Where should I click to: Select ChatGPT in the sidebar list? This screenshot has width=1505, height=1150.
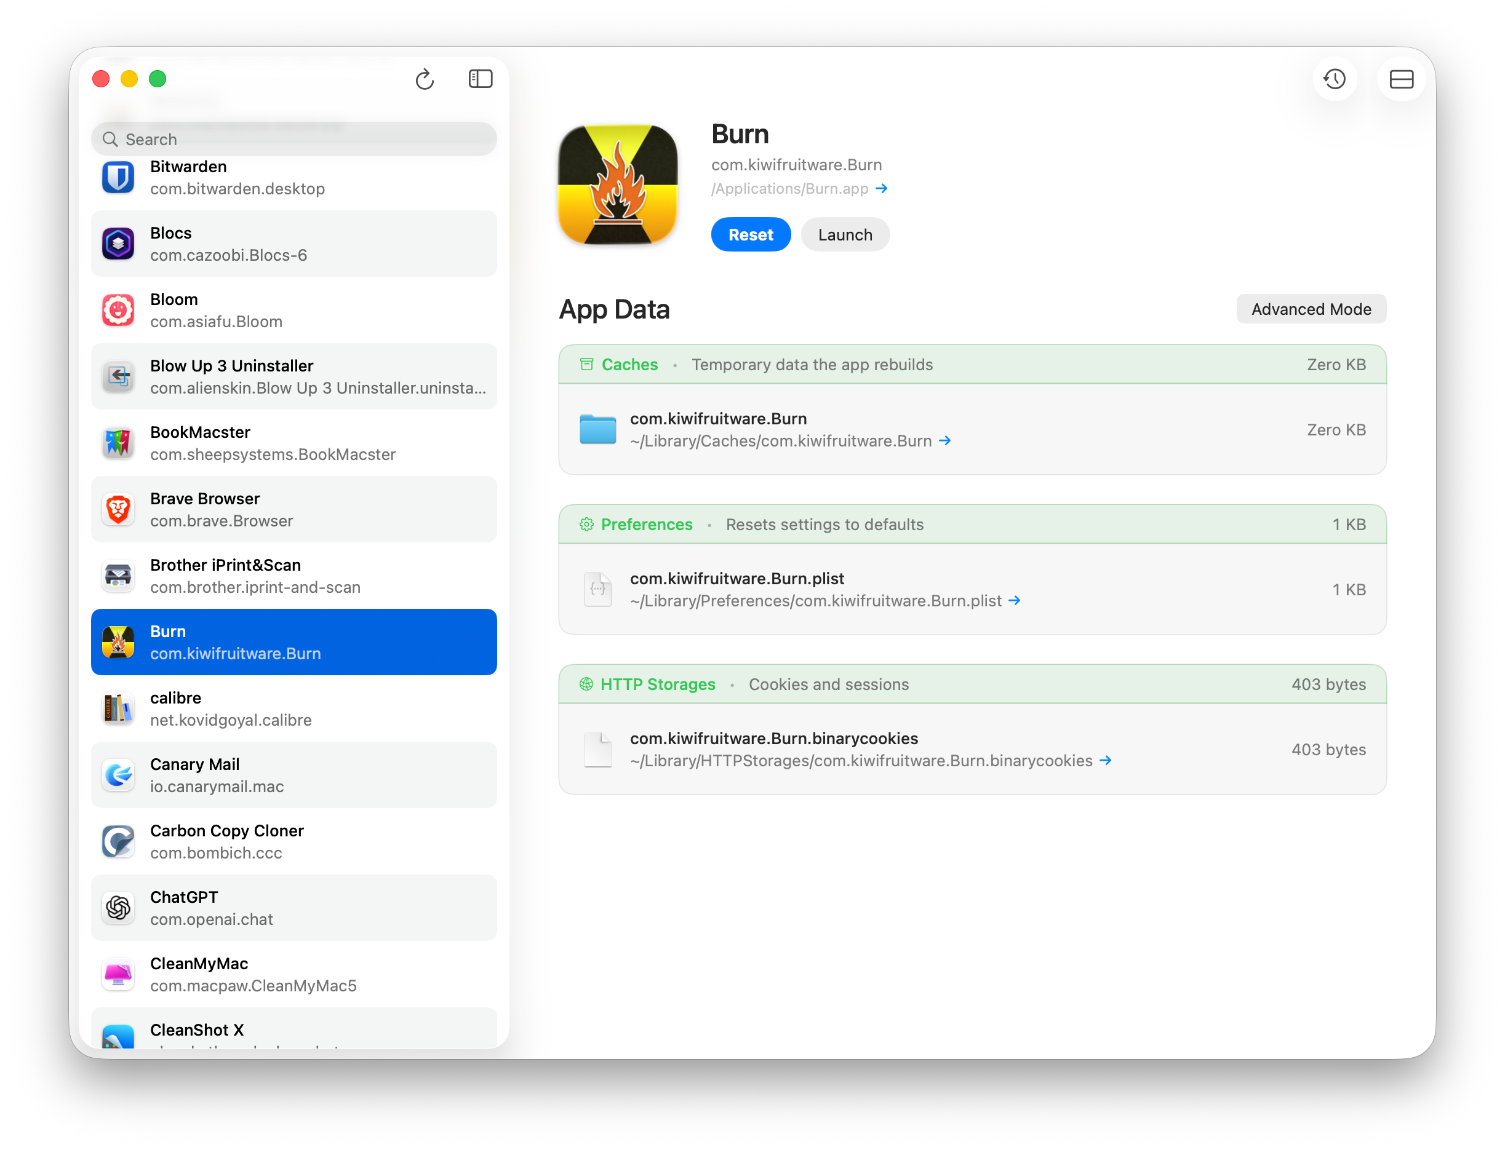point(293,908)
